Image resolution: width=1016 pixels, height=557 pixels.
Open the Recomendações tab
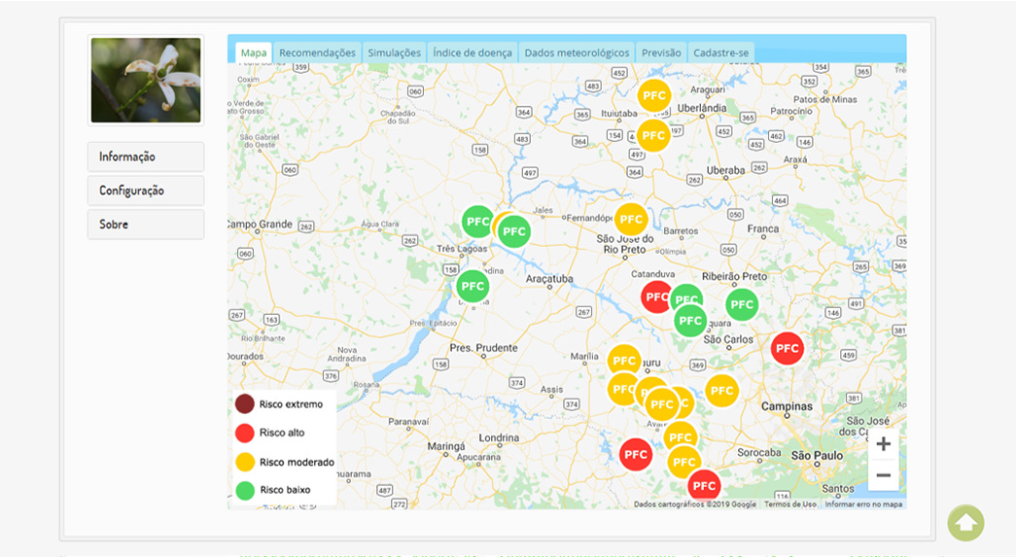coord(317,53)
